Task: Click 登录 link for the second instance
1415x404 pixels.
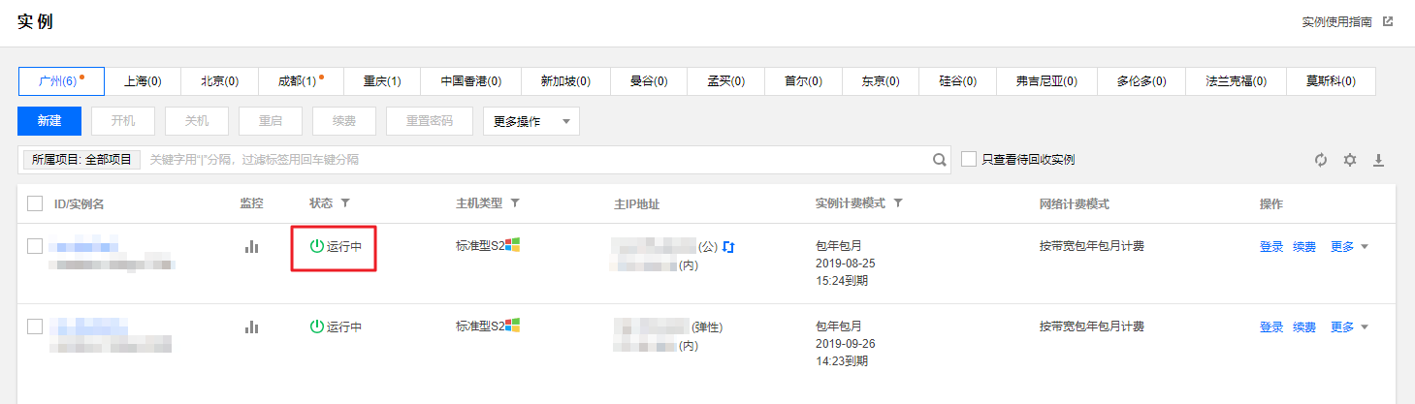Action: (1271, 327)
